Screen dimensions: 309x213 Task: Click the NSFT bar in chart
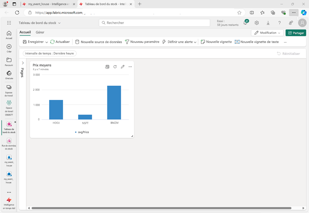85,117
